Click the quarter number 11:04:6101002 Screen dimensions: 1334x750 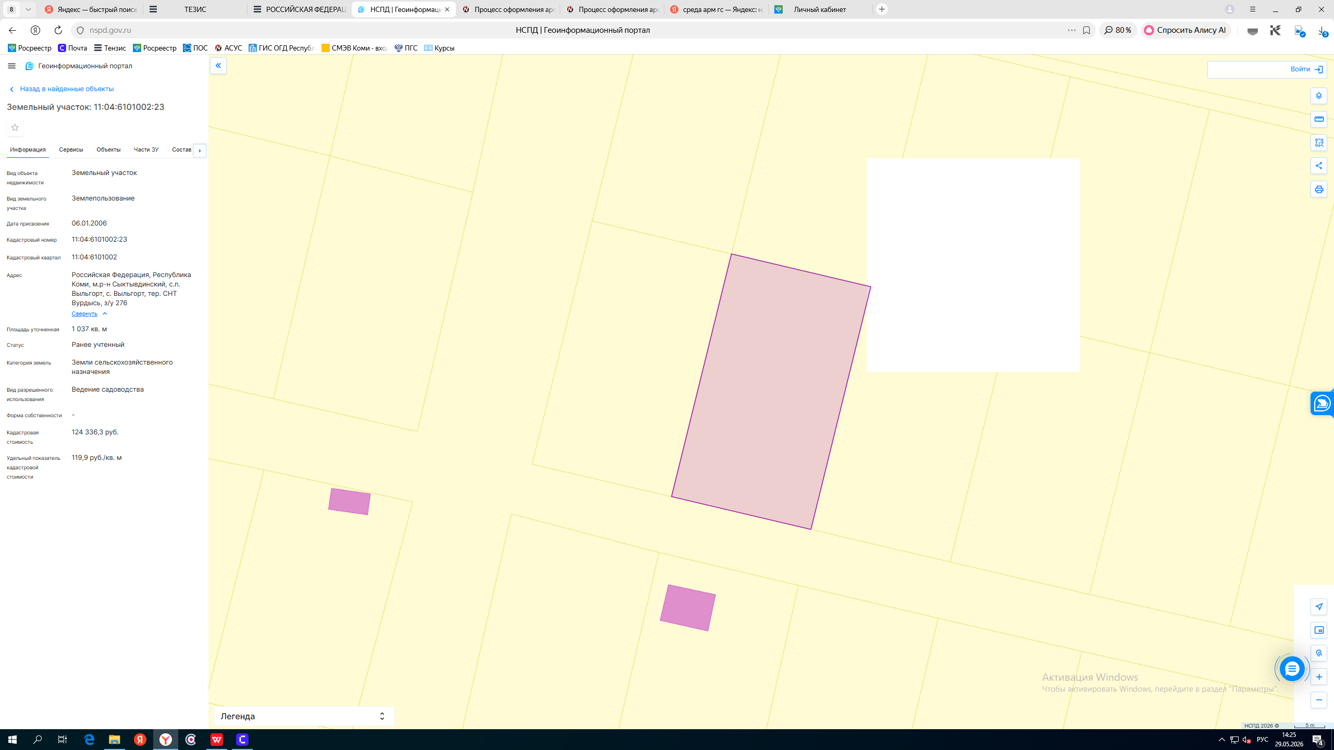click(94, 257)
